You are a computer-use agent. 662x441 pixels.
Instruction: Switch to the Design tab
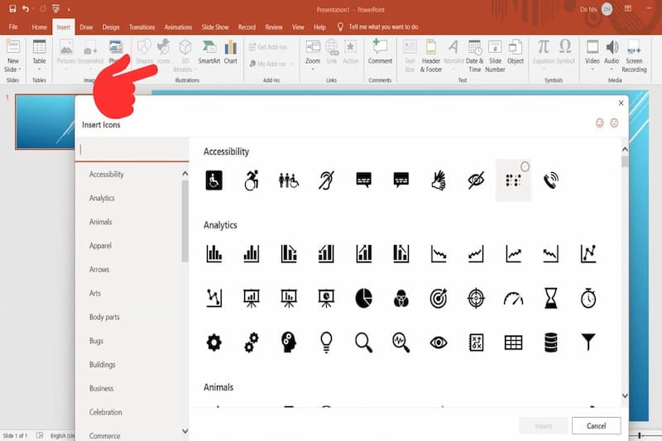(111, 27)
